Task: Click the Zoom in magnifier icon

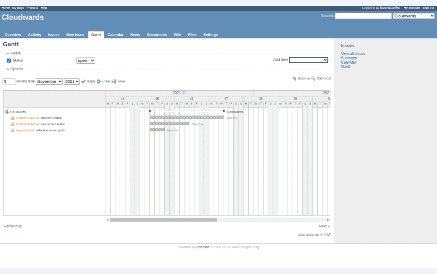Action: [294, 78]
